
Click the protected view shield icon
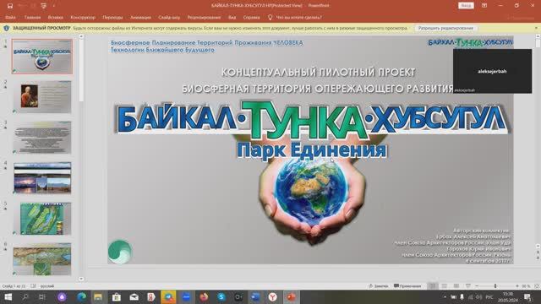click(x=7, y=28)
